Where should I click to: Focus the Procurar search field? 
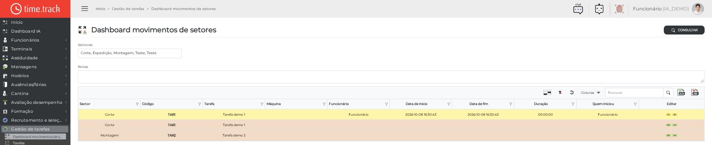click(x=634, y=93)
